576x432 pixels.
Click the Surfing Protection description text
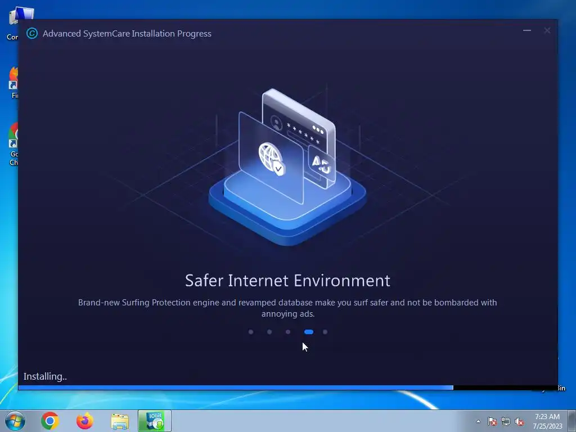point(287,308)
